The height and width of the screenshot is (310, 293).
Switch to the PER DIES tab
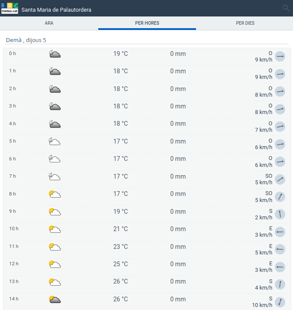click(245, 23)
